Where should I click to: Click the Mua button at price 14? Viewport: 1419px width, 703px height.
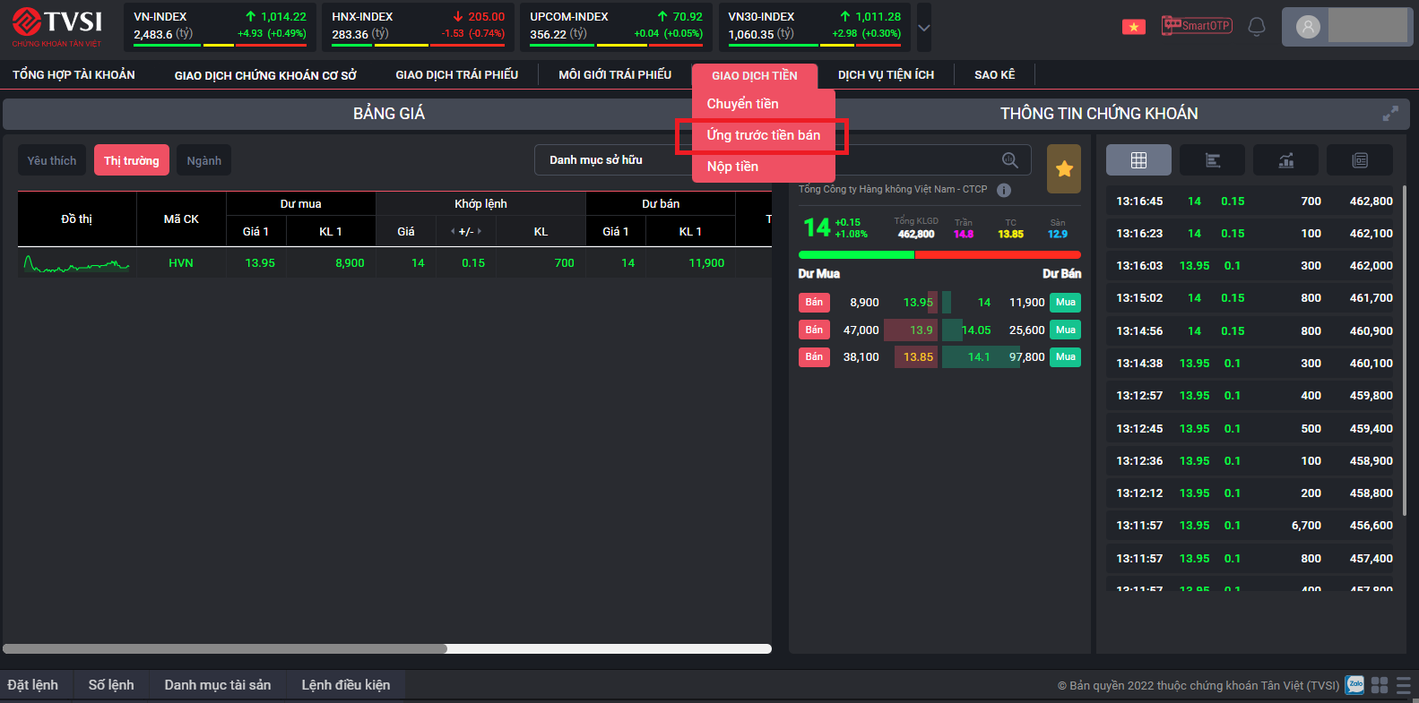click(x=1065, y=303)
